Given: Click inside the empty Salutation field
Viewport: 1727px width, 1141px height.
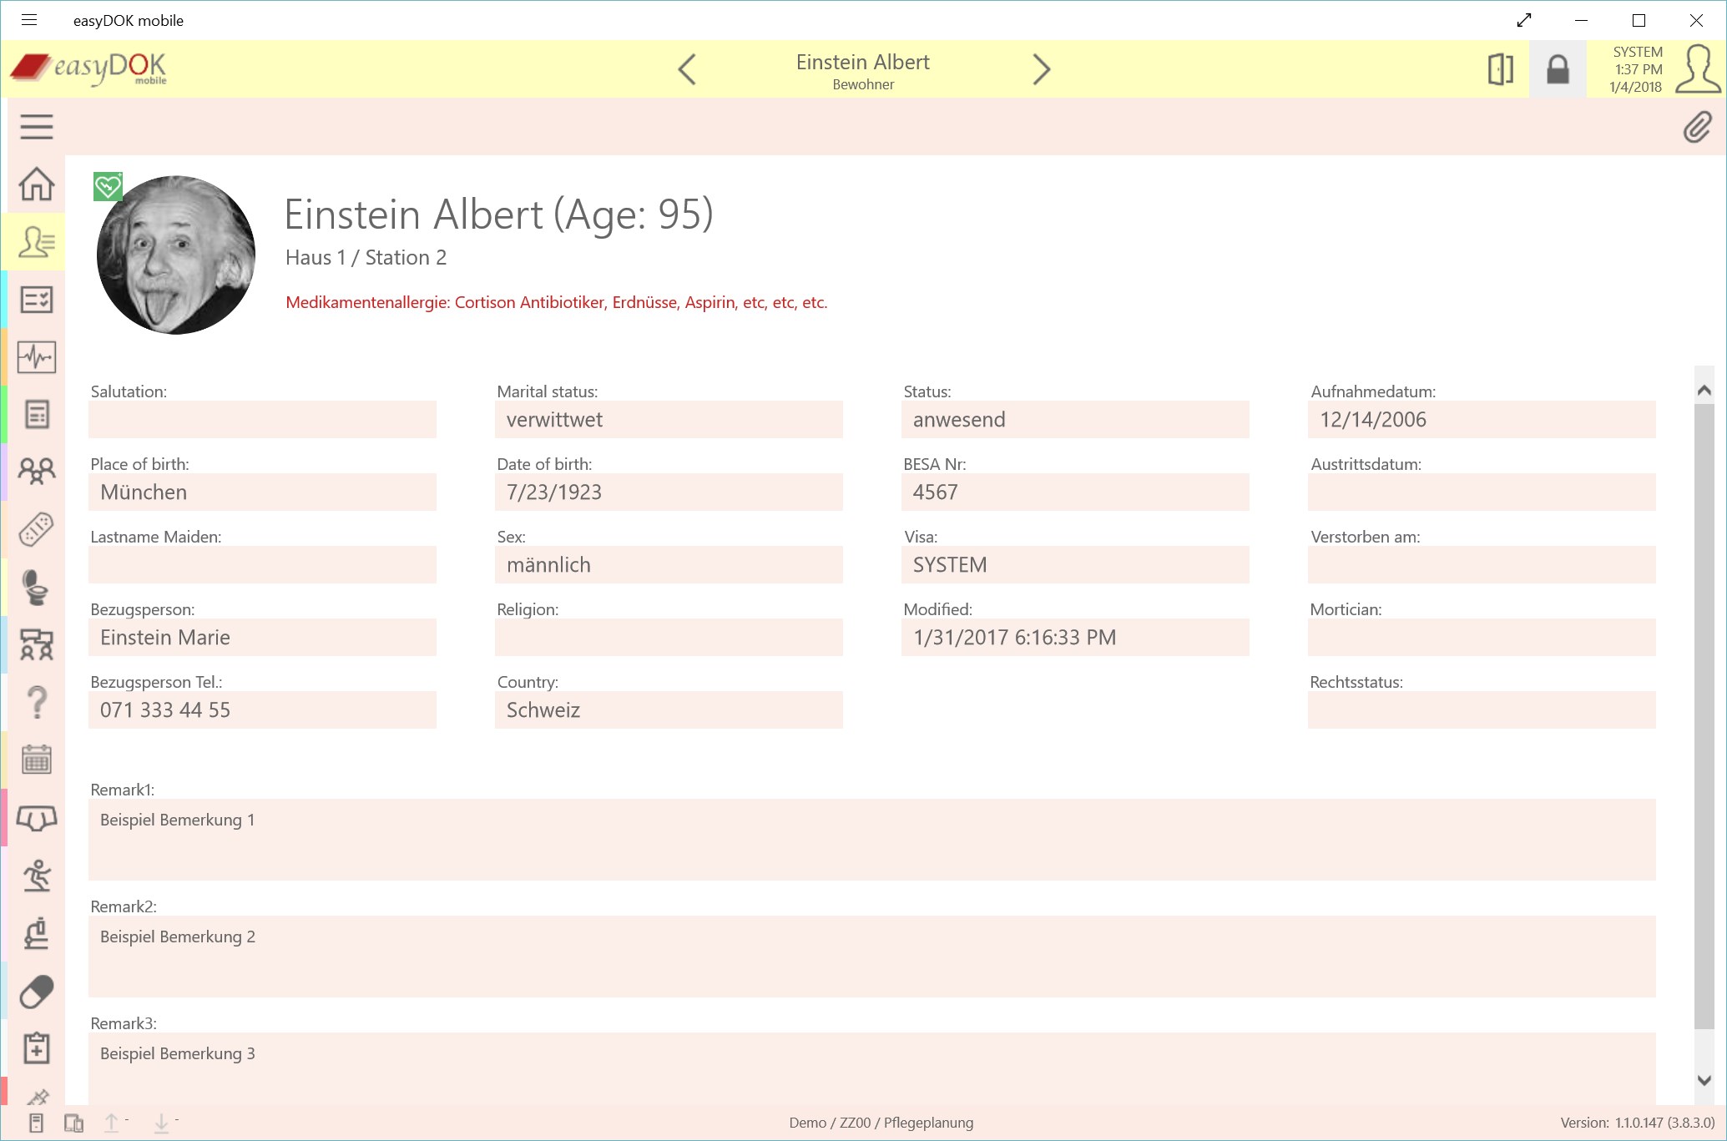Looking at the screenshot, I should [x=261, y=419].
